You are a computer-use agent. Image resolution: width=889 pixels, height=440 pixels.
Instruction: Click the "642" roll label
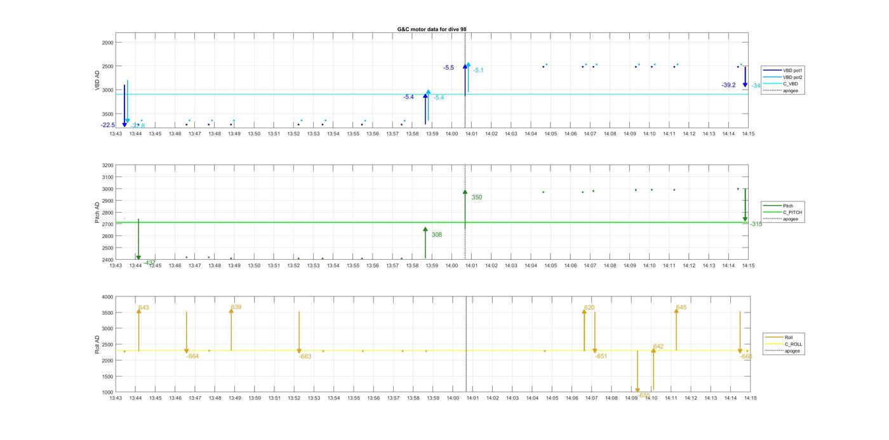658,347
